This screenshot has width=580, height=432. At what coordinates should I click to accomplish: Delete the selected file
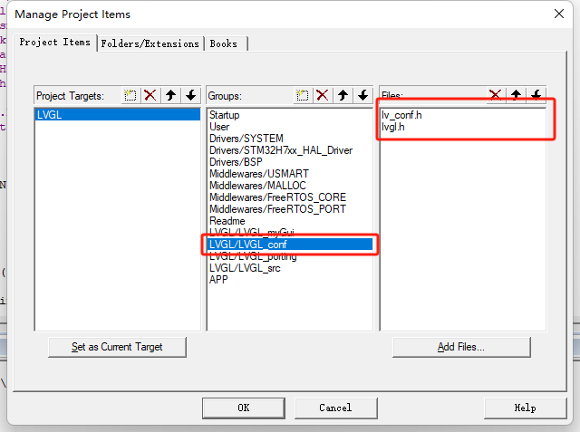(496, 94)
